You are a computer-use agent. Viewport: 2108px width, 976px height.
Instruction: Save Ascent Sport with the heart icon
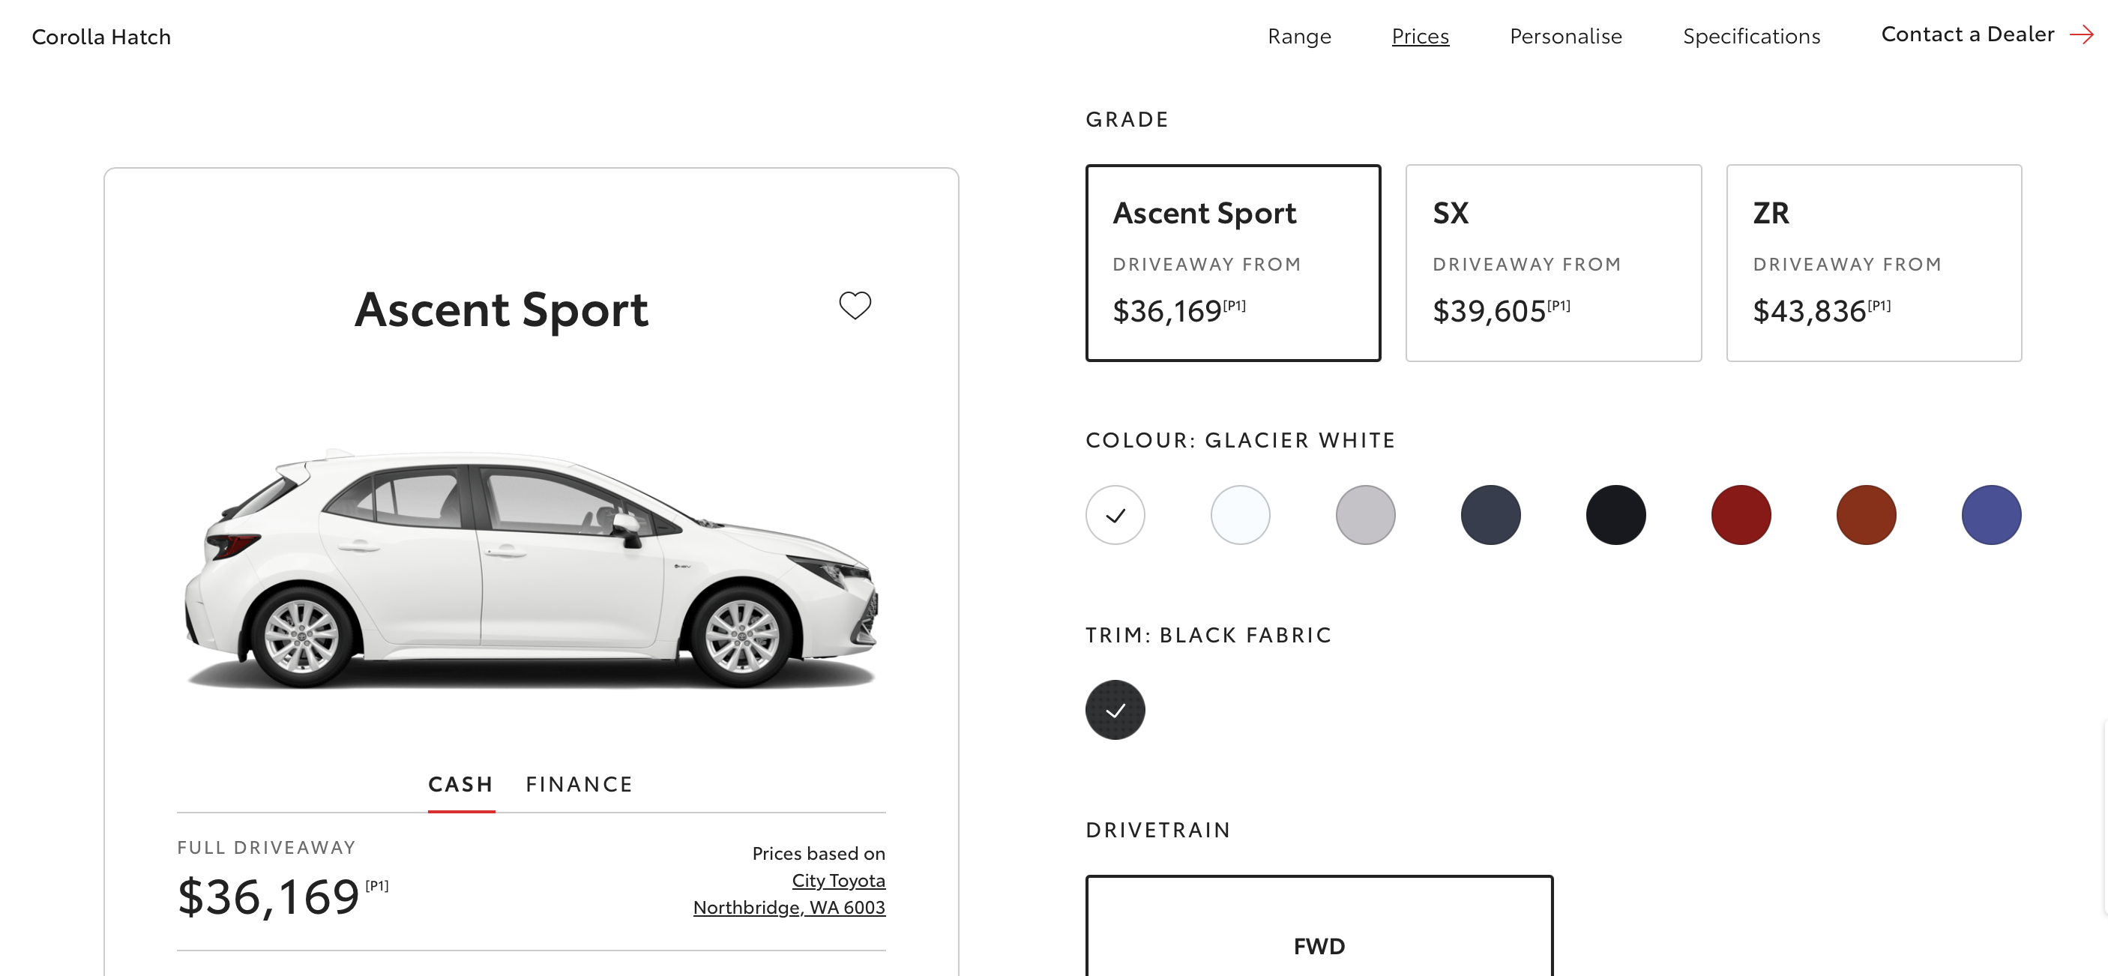pyautogui.click(x=855, y=305)
